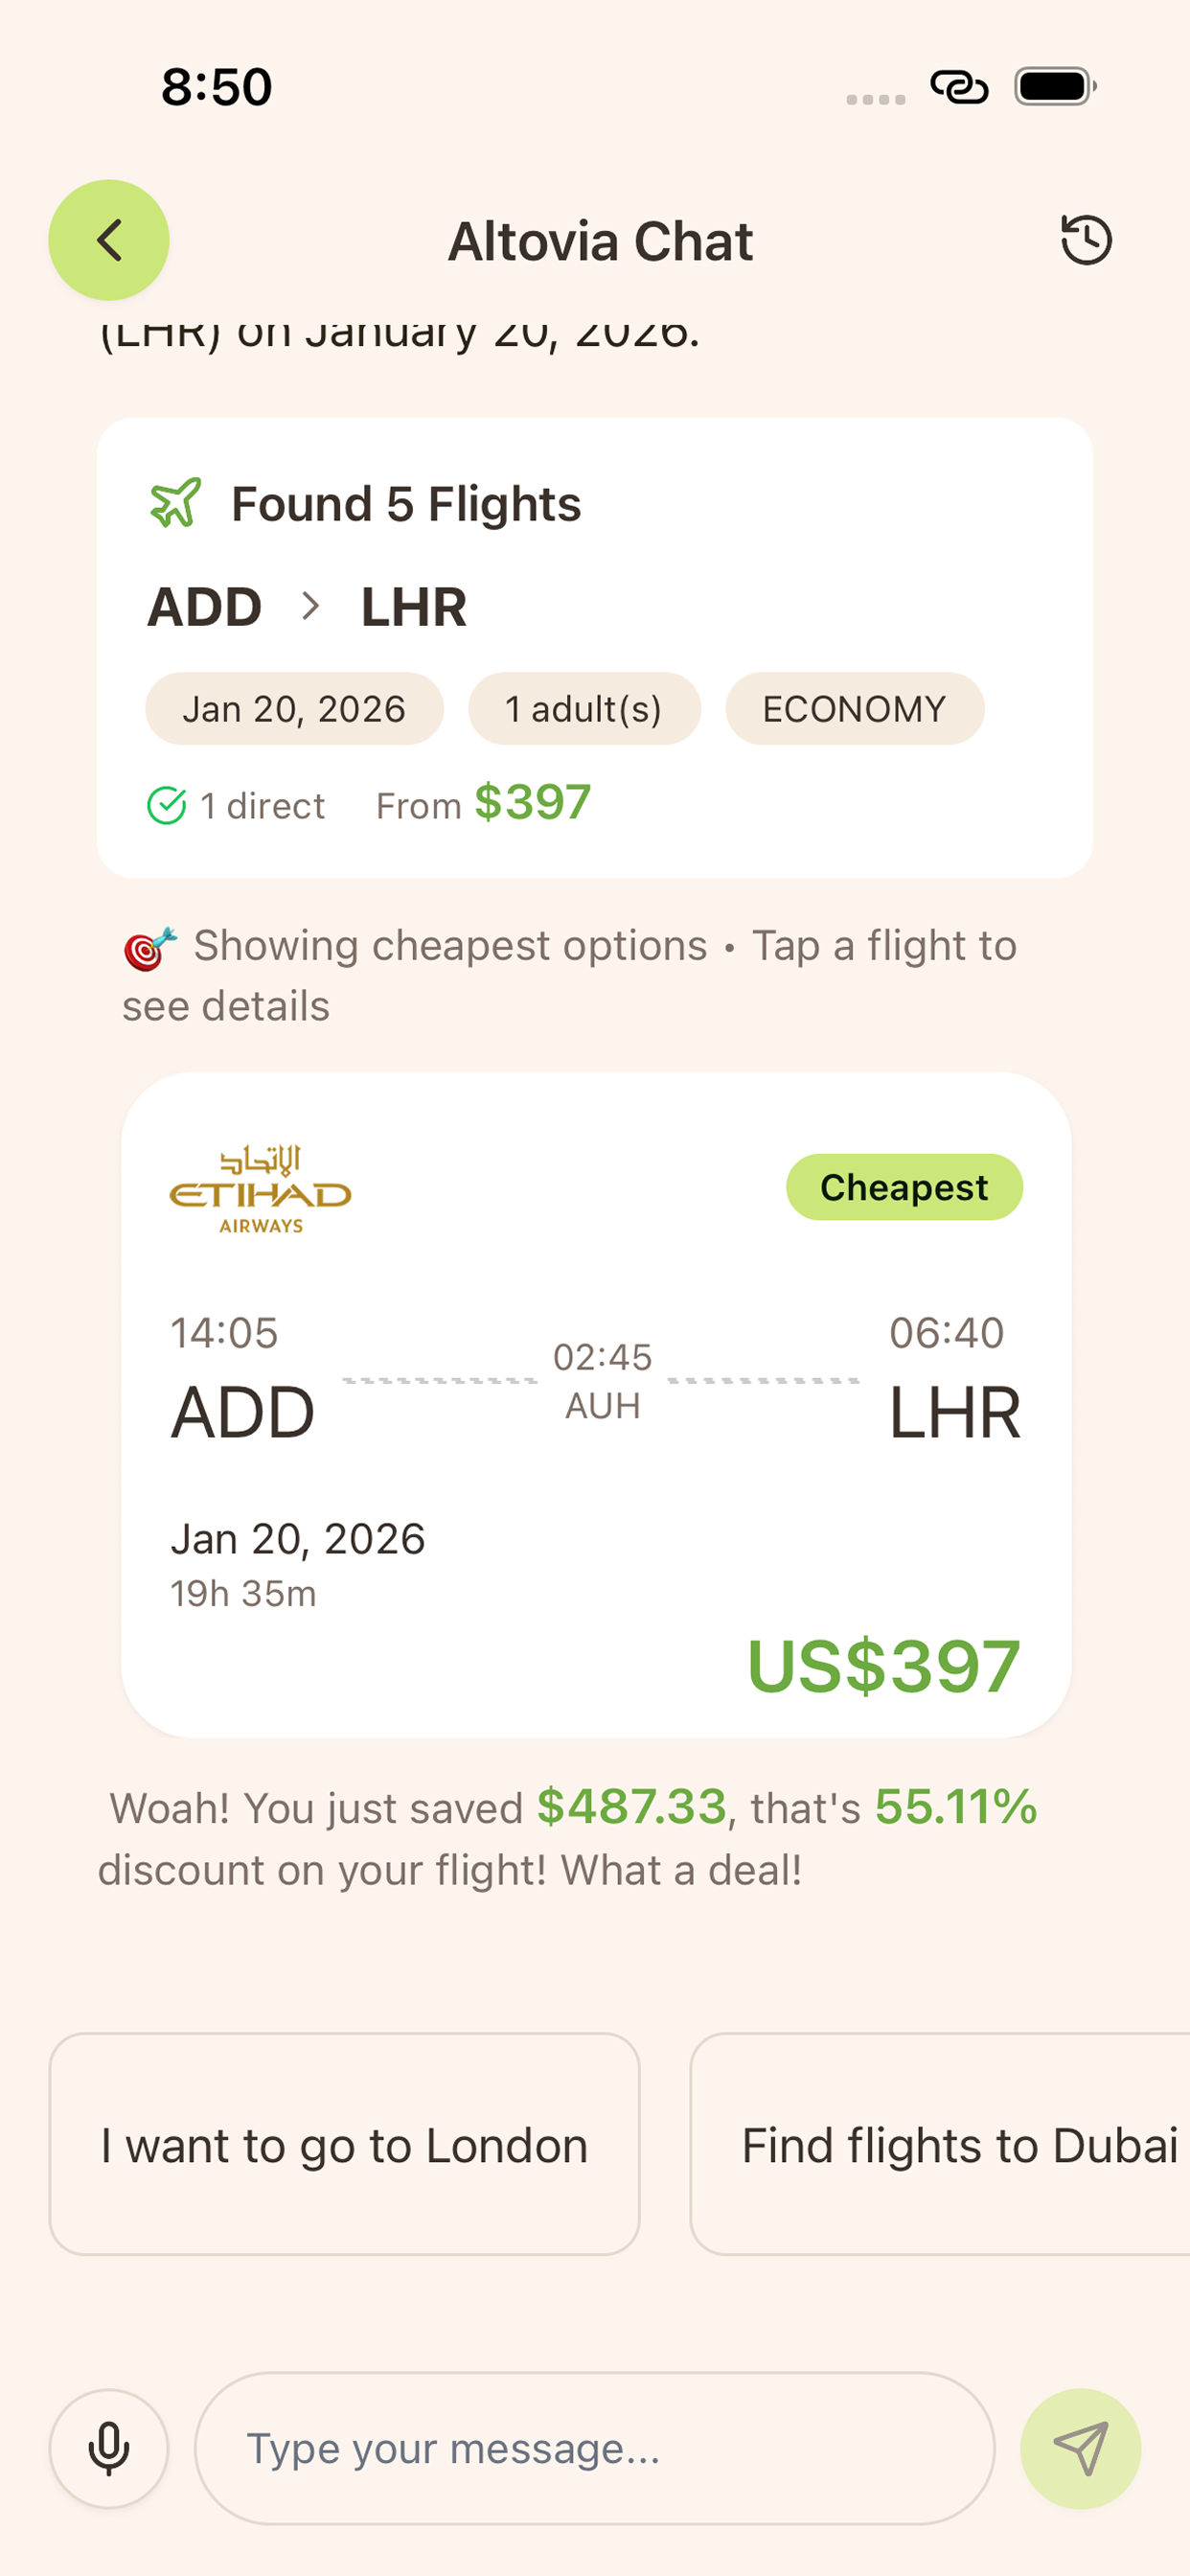Viewport: 1190px width, 2576px height.
Task: Tap the dart target emoji
Action: [150, 948]
